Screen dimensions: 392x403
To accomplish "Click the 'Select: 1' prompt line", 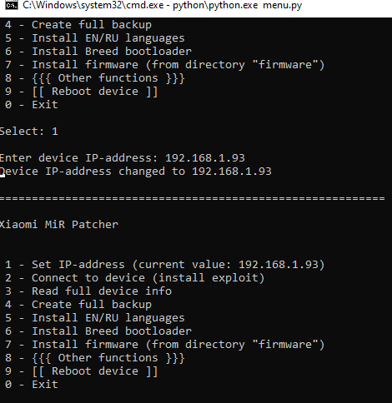I will (x=29, y=132).
